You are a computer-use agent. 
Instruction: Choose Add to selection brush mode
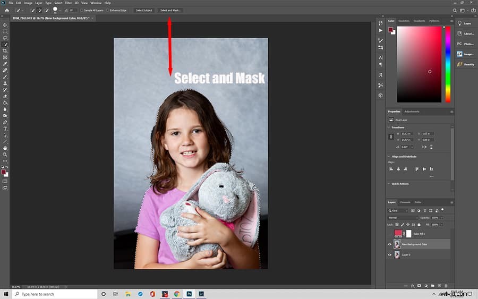click(39, 11)
